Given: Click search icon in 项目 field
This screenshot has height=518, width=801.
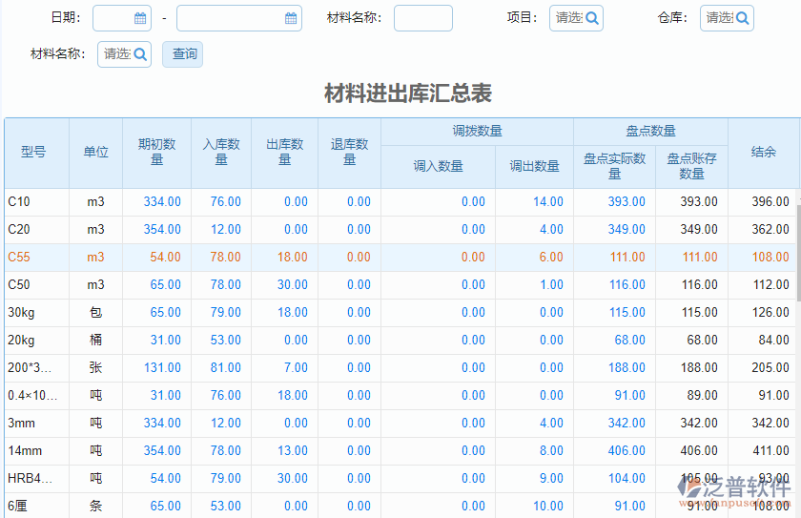Looking at the screenshot, I should point(591,18).
